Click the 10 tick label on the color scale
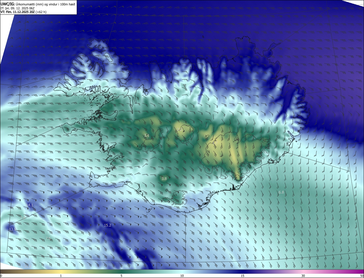Screen dimensions: 364x278 coord(182,276)
